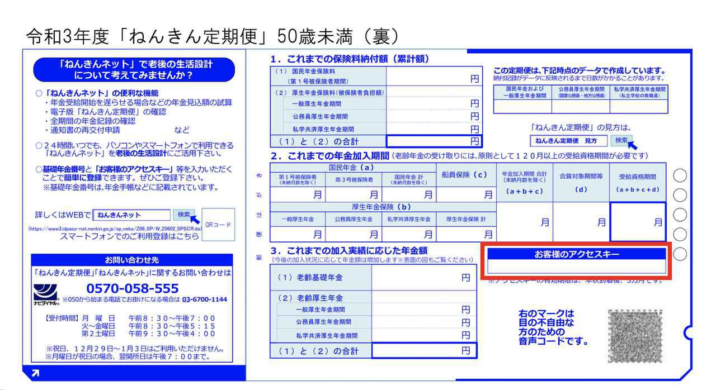Click the cursor arrow beside the ねんきんネット 検索 button
Screen dimensions: 716x390
195,220
